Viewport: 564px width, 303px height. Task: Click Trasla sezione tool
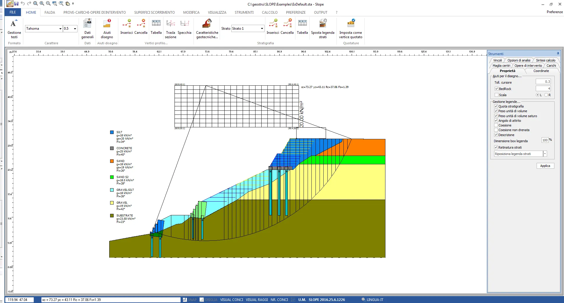[170, 29]
